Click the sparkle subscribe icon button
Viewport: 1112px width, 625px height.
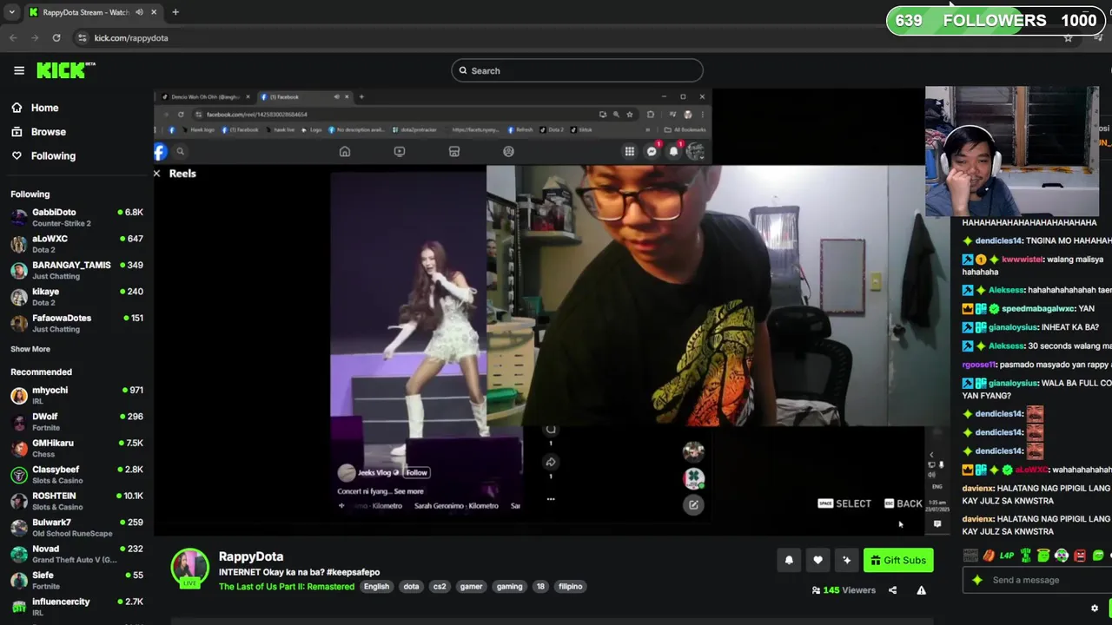(846, 561)
